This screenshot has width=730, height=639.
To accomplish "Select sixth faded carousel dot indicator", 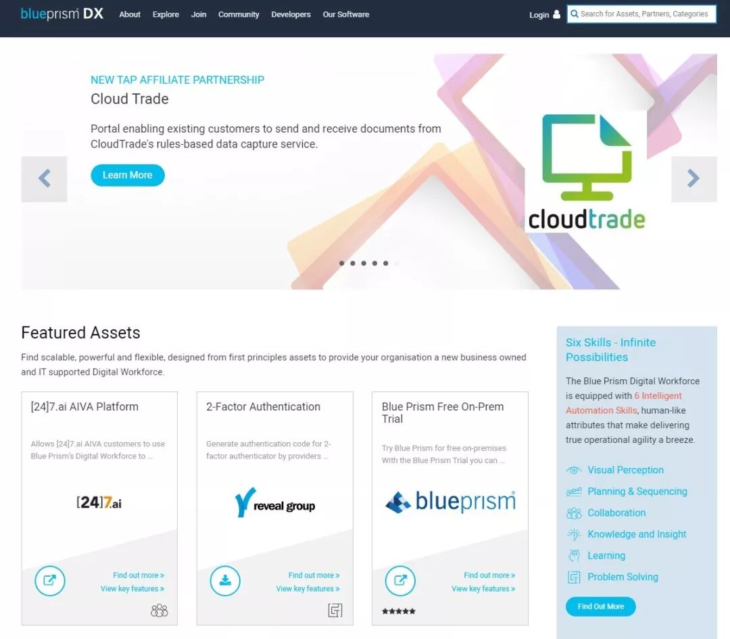I will coord(397,263).
